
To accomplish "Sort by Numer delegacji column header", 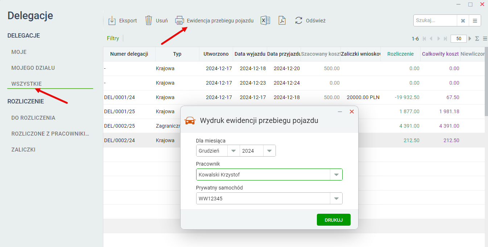I will tap(129, 54).
